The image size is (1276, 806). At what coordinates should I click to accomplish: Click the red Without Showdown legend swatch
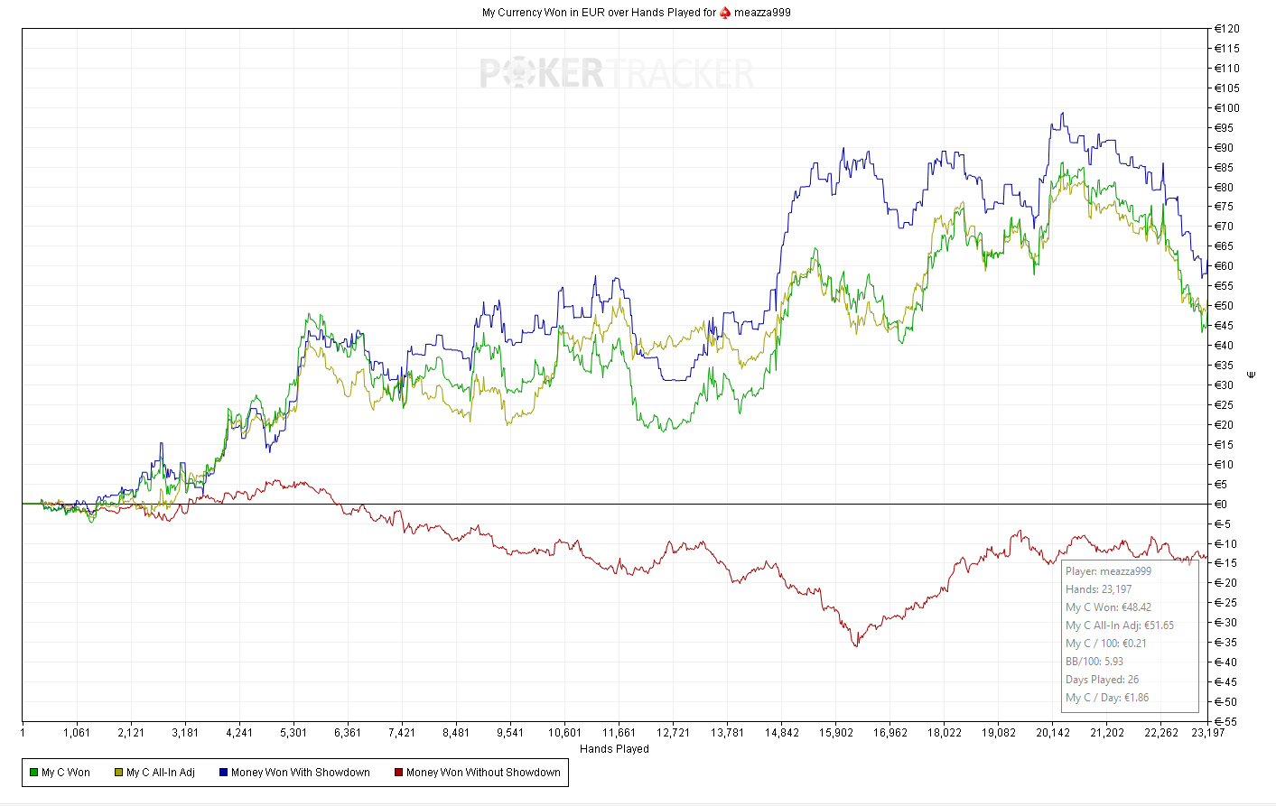tap(399, 773)
